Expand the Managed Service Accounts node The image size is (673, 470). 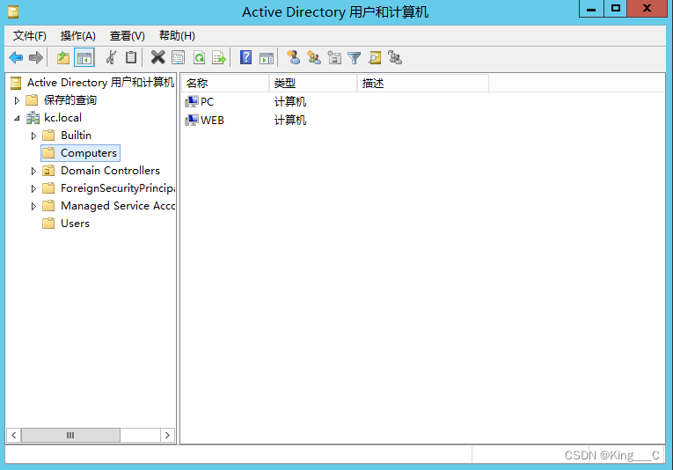pos(33,206)
